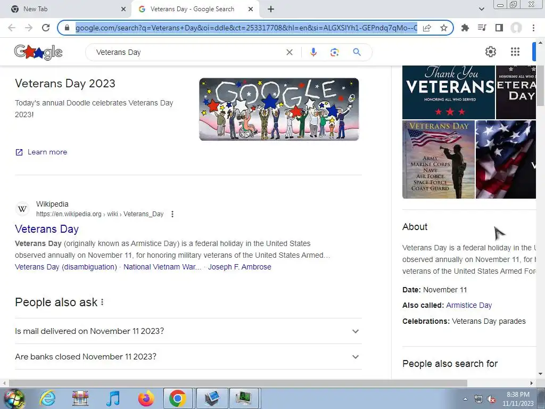Viewport: 545px width, 409px height.
Task: Search by image with Google Lens
Action: point(334,52)
